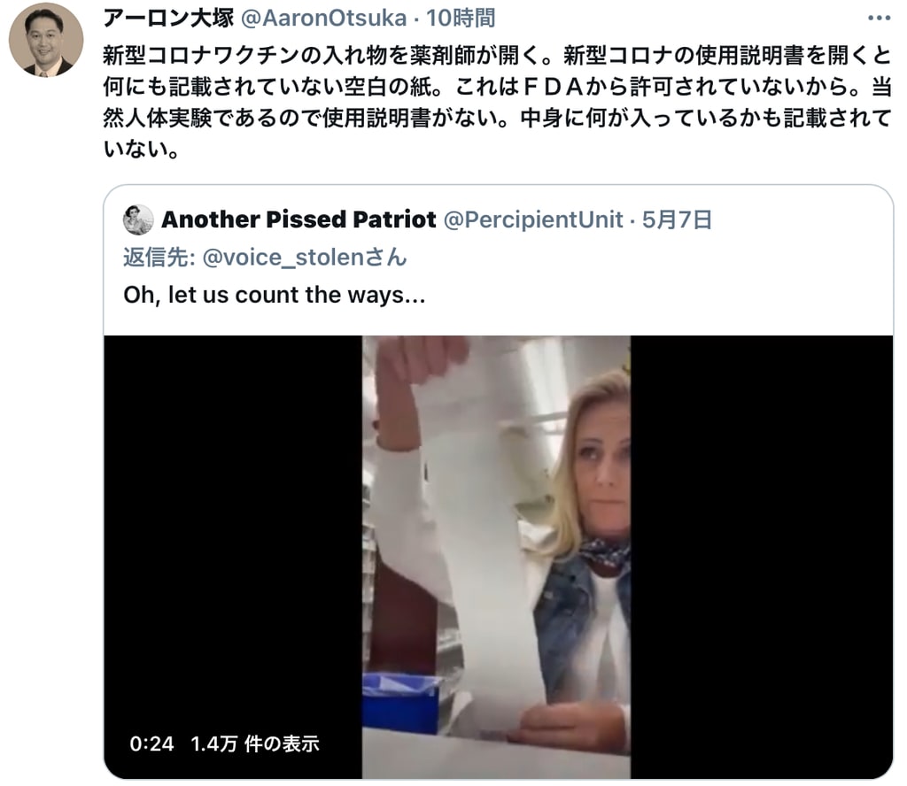Click the black right letterbox of video
The width and height of the screenshot is (907, 786).
(762, 557)
